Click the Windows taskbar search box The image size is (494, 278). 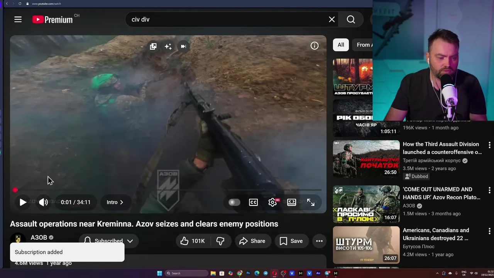tap(187, 273)
